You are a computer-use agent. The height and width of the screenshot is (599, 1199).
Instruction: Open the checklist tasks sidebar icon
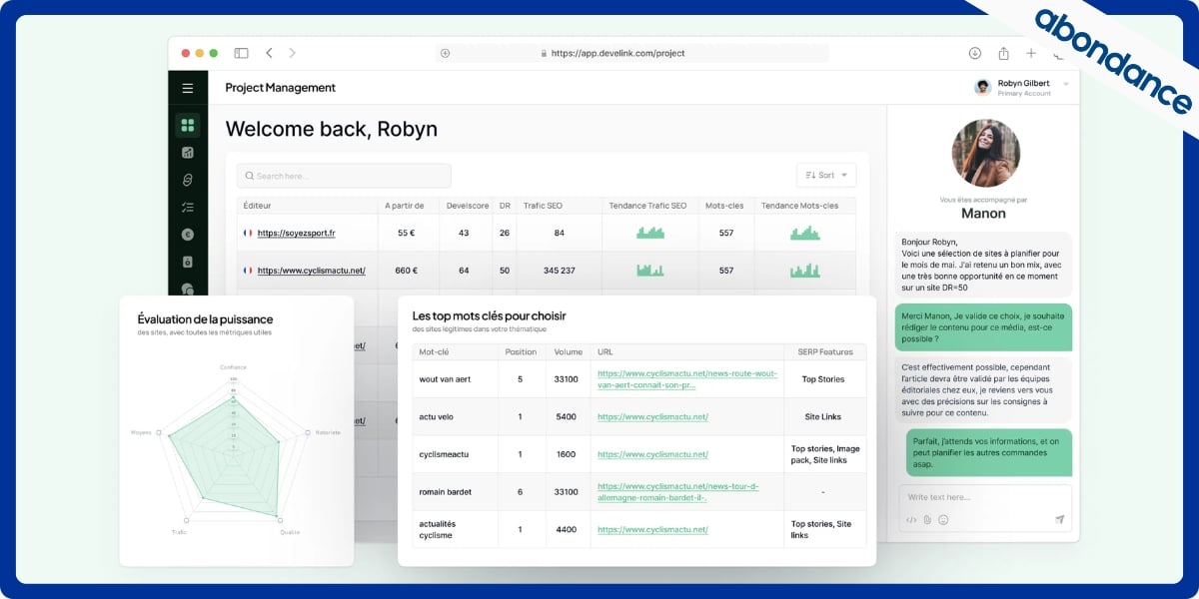click(x=187, y=208)
